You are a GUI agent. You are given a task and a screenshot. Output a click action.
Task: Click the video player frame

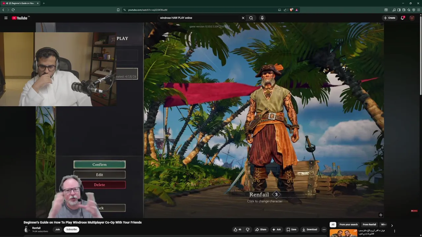(210, 120)
